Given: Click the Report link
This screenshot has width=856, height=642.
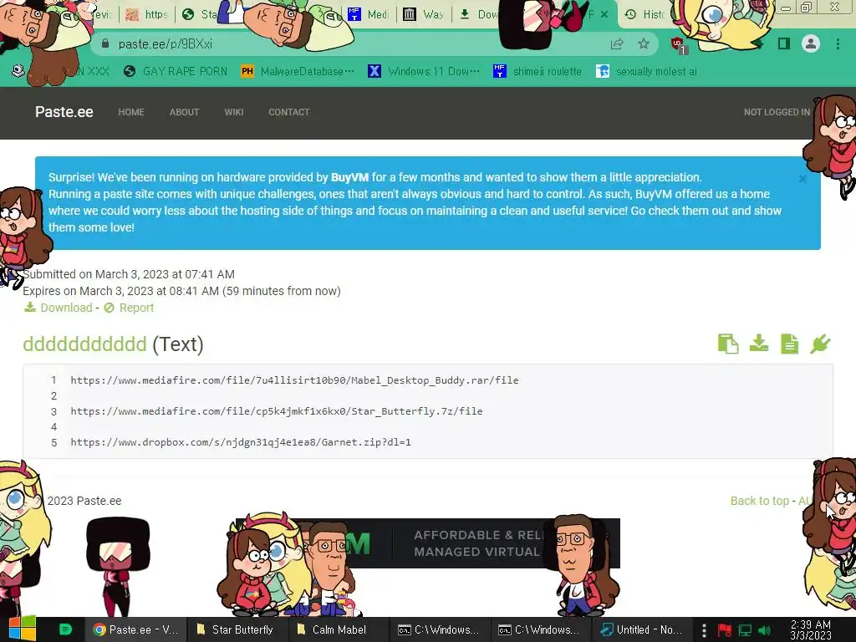Looking at the screenshot, I should click(130, 308).
